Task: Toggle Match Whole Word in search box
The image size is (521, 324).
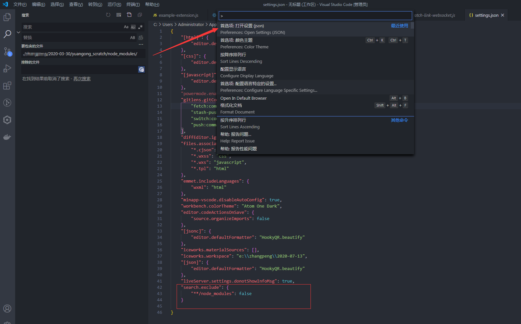Action: coord(133,27)
